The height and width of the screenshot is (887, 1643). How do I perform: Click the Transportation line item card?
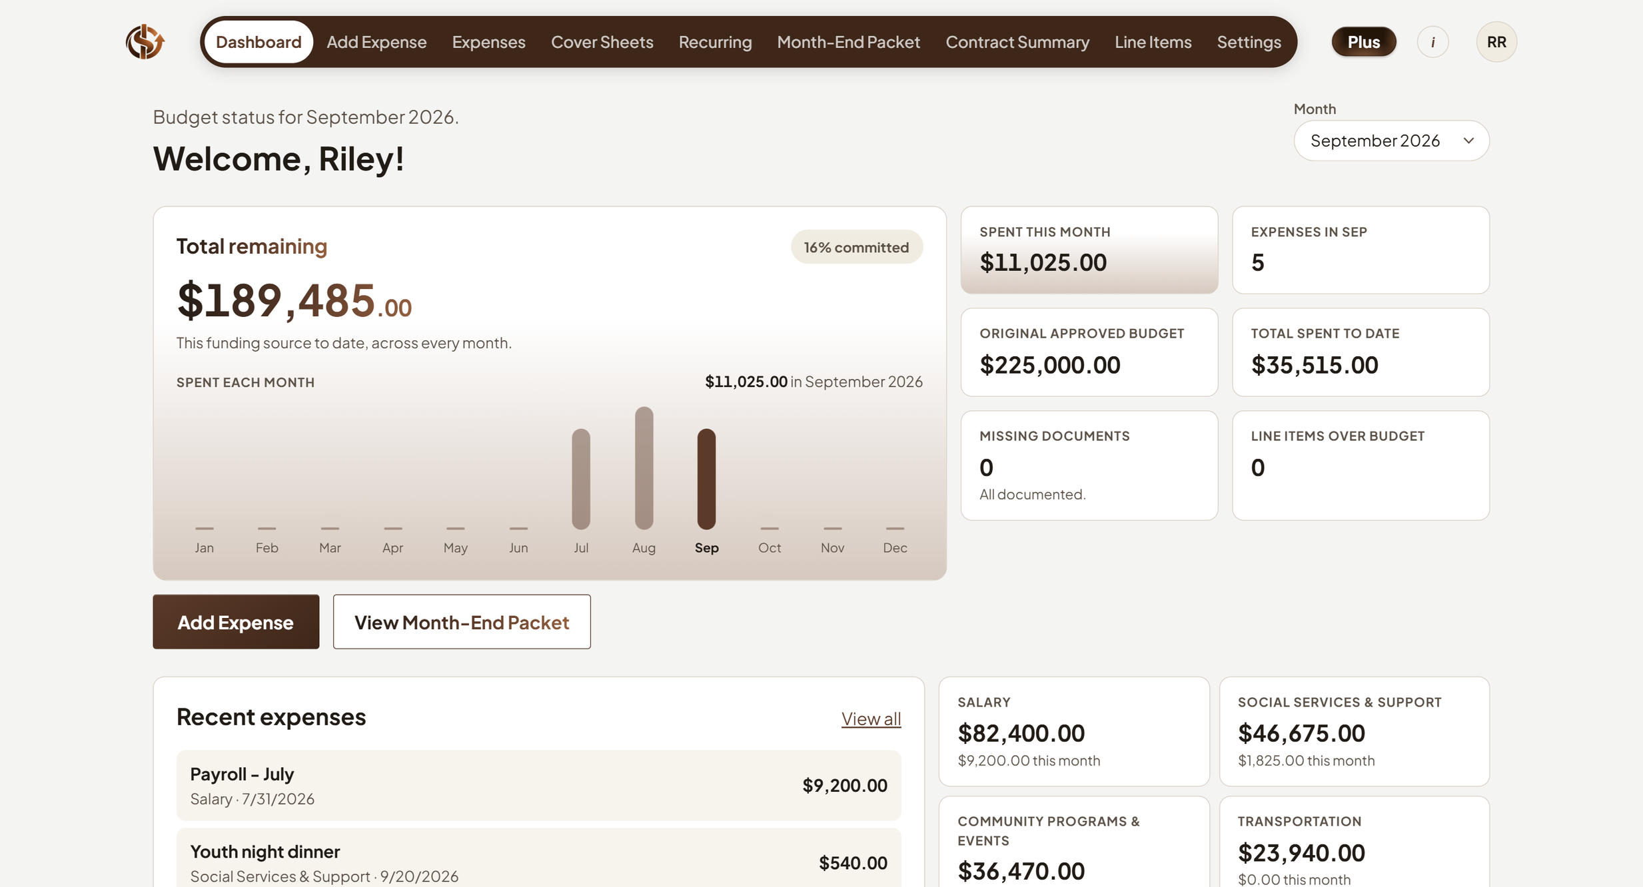click(1354, 842)
